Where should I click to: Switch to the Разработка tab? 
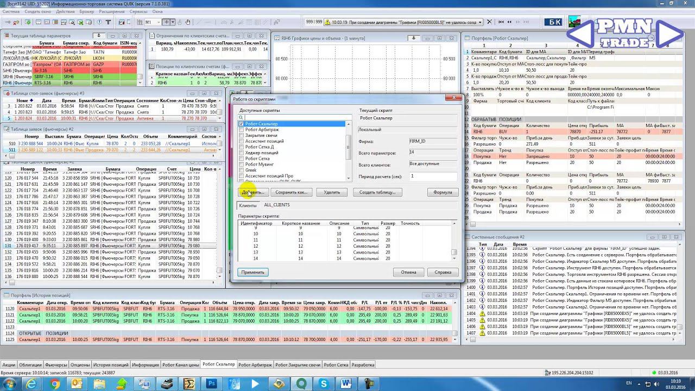(363, 365)
